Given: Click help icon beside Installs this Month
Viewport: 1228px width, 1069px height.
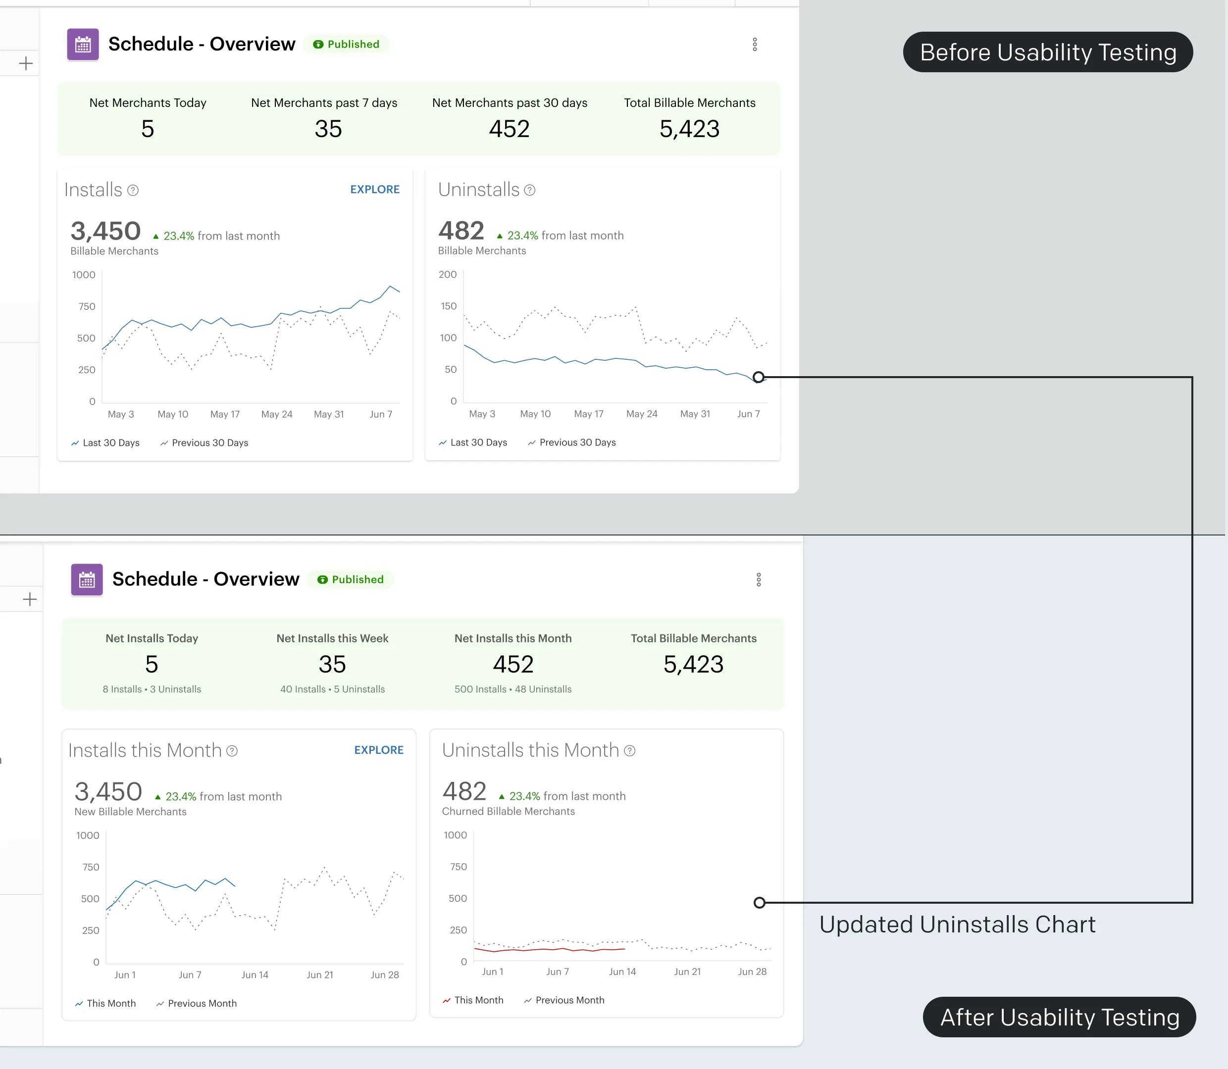Looking at the screenshot, I should [232, 751].
